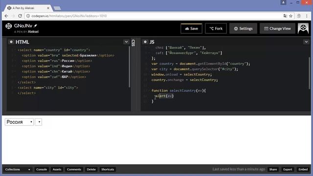The image size is (313, 176).
Task: Open the Console panel
Action: pyautogui.click(x=42, y=170)
